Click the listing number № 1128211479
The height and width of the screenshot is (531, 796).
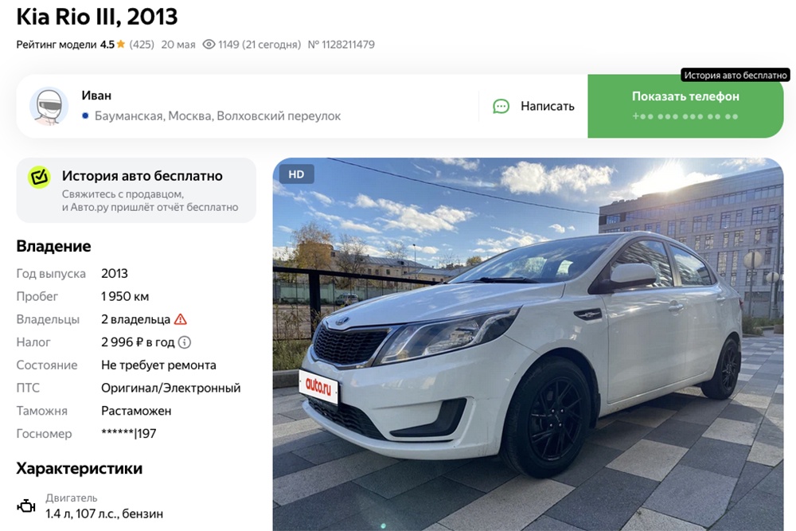(341, 44)
